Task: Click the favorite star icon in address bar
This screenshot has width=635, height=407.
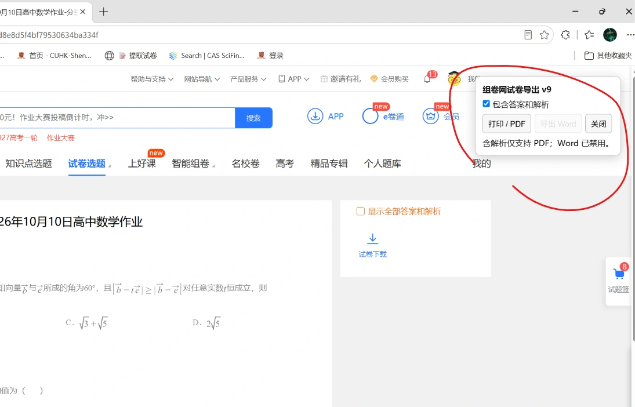Action: [x=545, y=35]
